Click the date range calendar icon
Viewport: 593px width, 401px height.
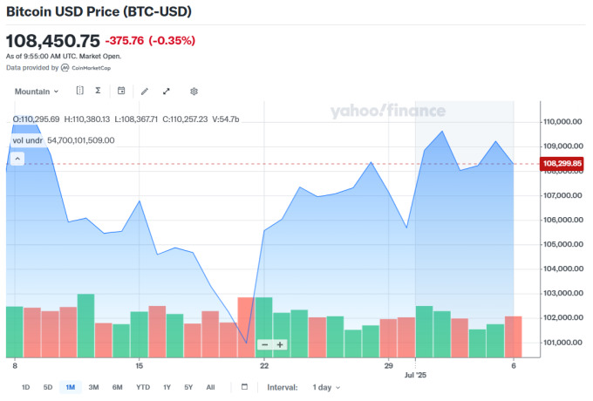click(244, 387)
